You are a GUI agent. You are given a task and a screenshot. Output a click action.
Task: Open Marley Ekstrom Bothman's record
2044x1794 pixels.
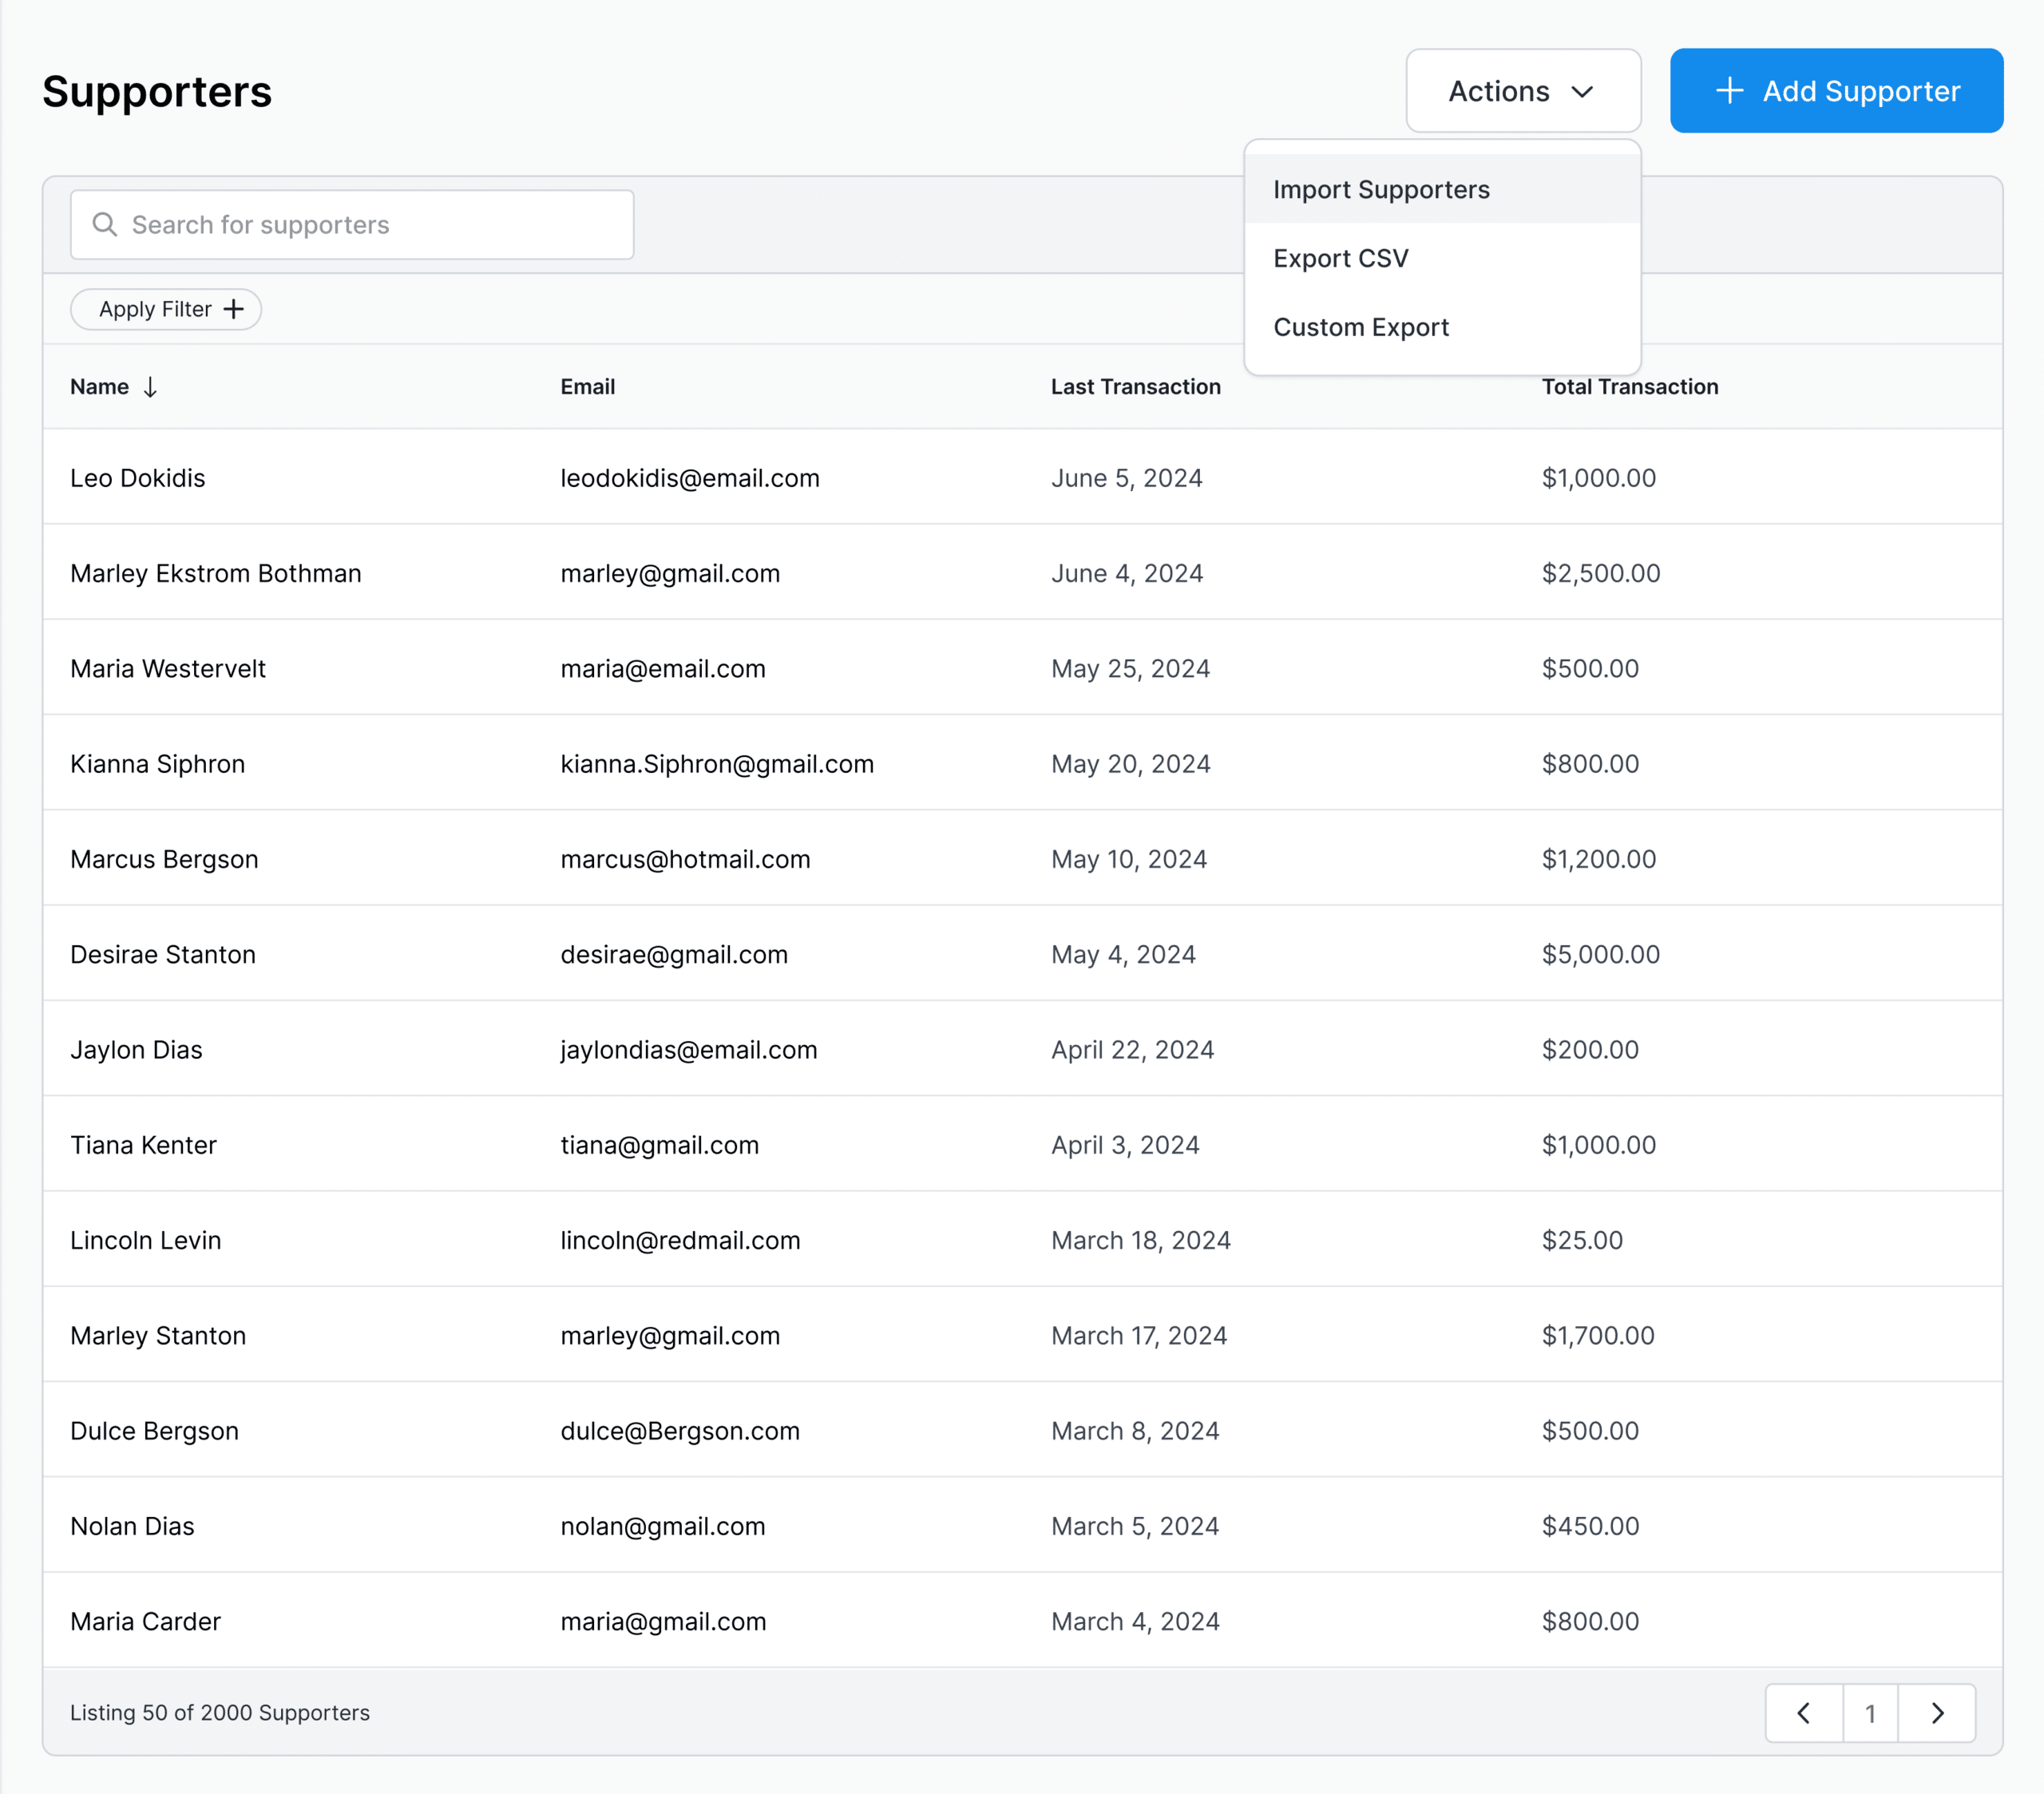(216, 573)
